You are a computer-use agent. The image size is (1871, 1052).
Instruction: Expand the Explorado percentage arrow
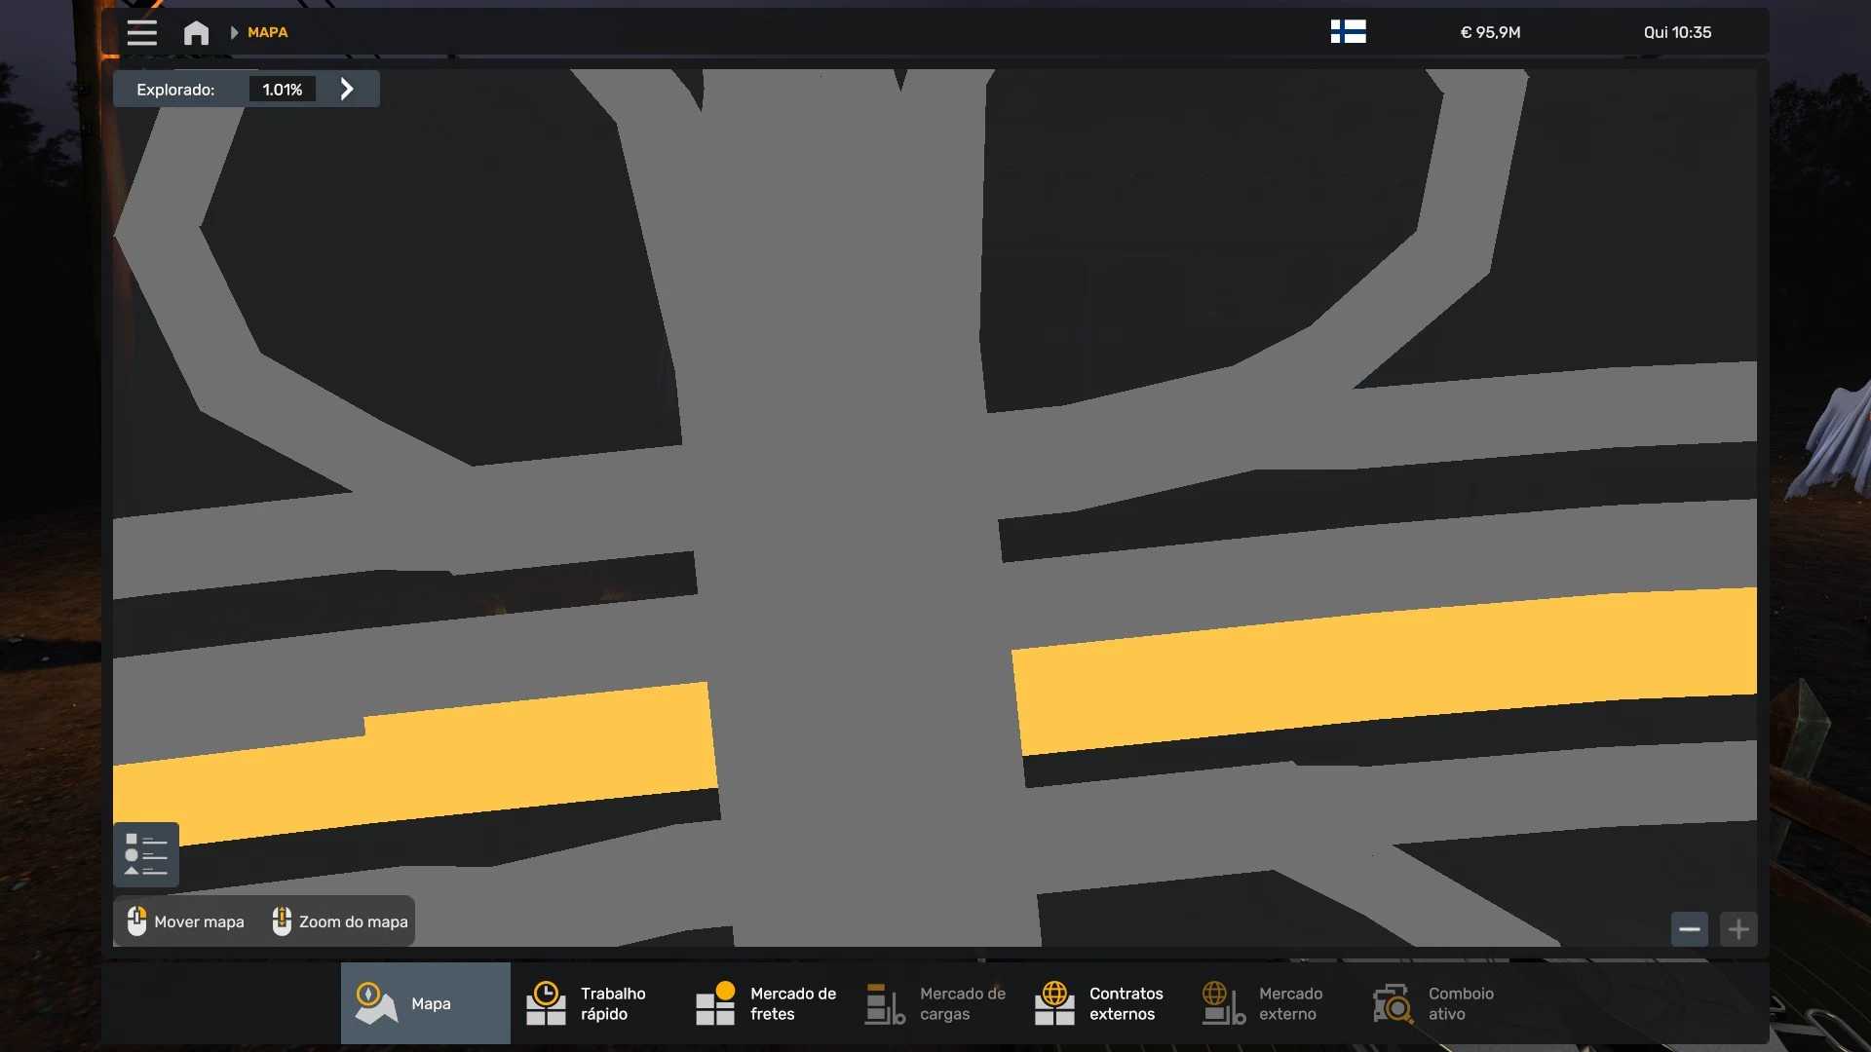click(x=347, y=89)
